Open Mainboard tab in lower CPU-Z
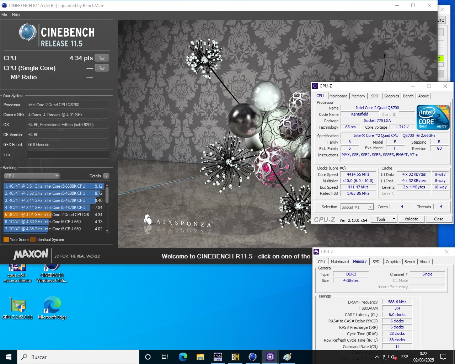This screenshot has height=364, width=455. point(340,262)
